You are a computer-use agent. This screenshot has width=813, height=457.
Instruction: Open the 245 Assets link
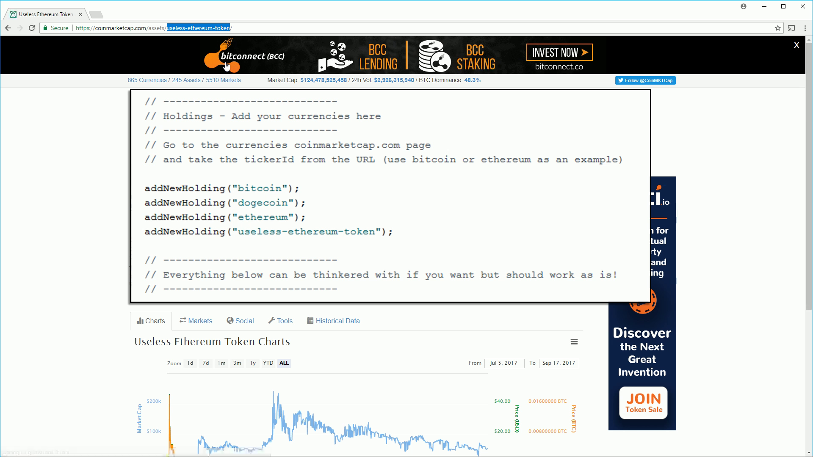(186, 80)
